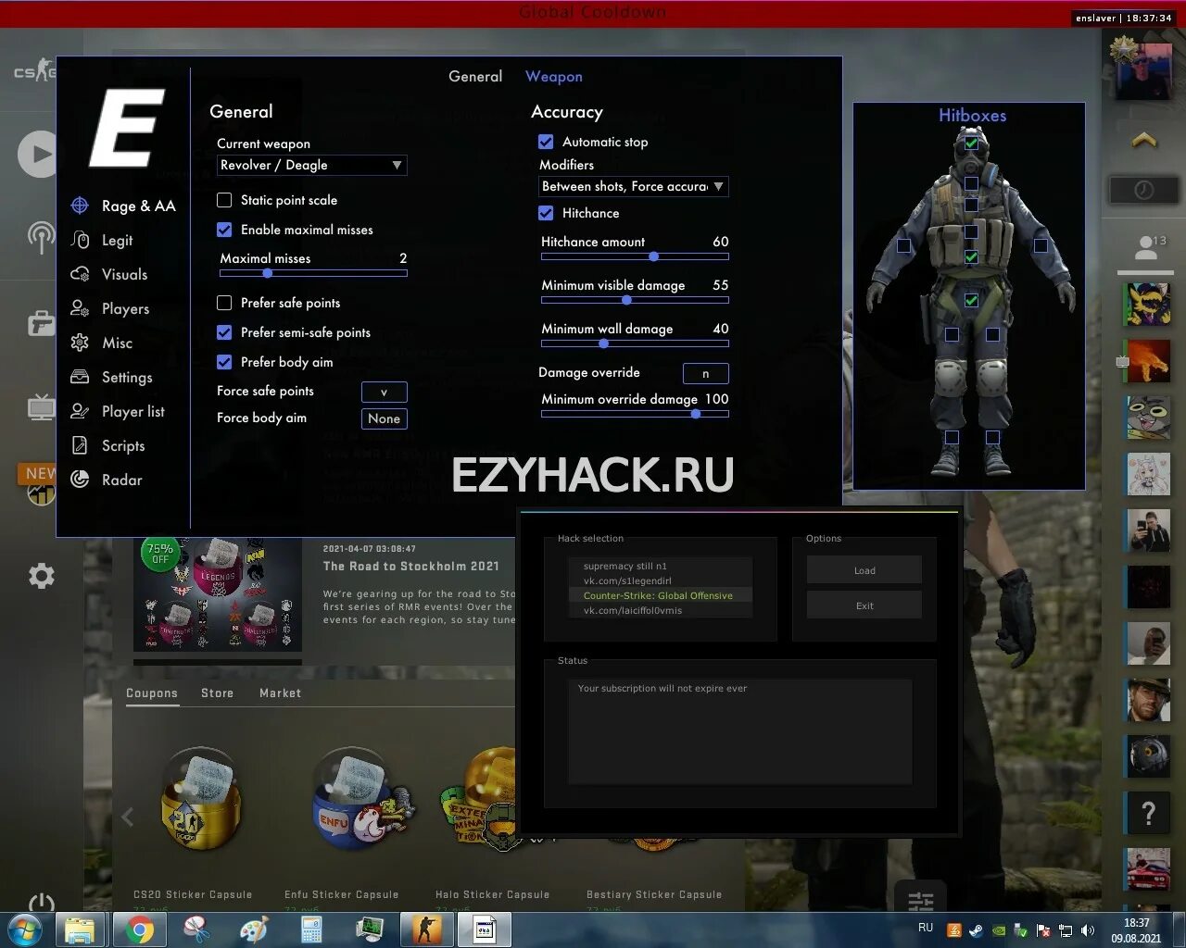Uncheck Prefer body aim
This screenshot has width=1186, height=948.
(x=224, y=362)
